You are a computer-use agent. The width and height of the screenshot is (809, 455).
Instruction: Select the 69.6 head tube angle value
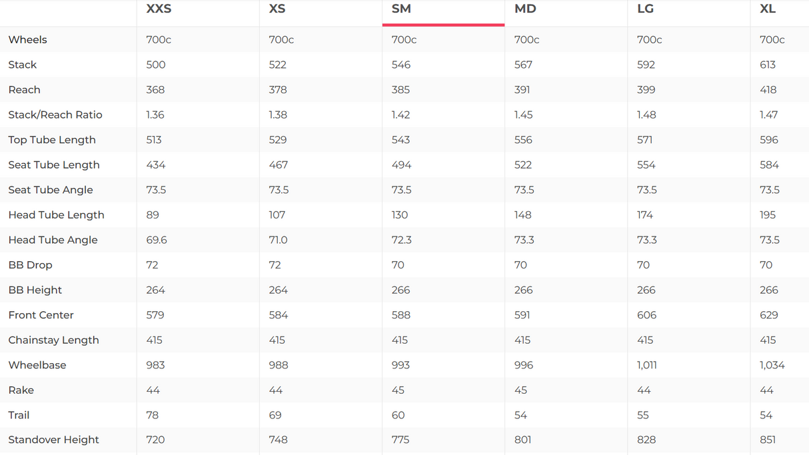[157, 240]
